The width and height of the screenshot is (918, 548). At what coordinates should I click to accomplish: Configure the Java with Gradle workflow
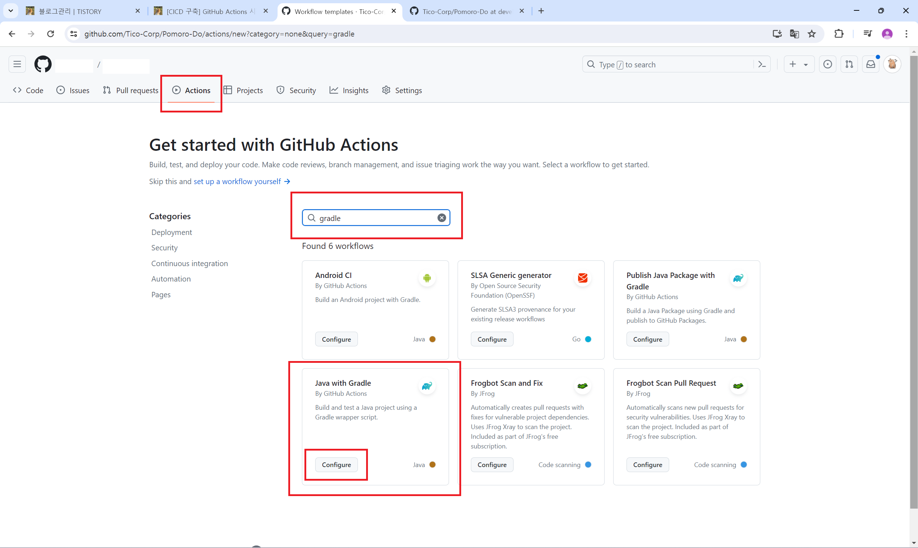click(x=336, y=465)
